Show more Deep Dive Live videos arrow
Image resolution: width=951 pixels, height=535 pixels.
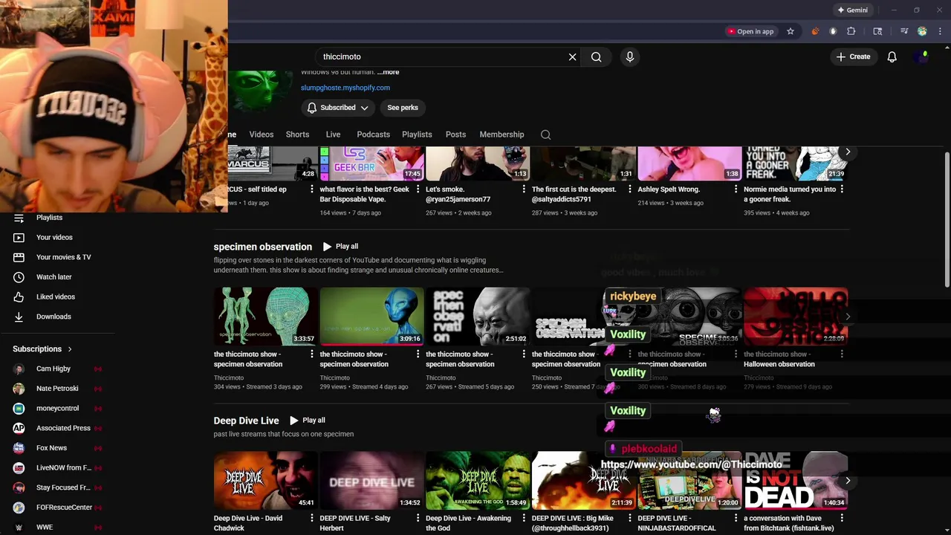point(847,481)
